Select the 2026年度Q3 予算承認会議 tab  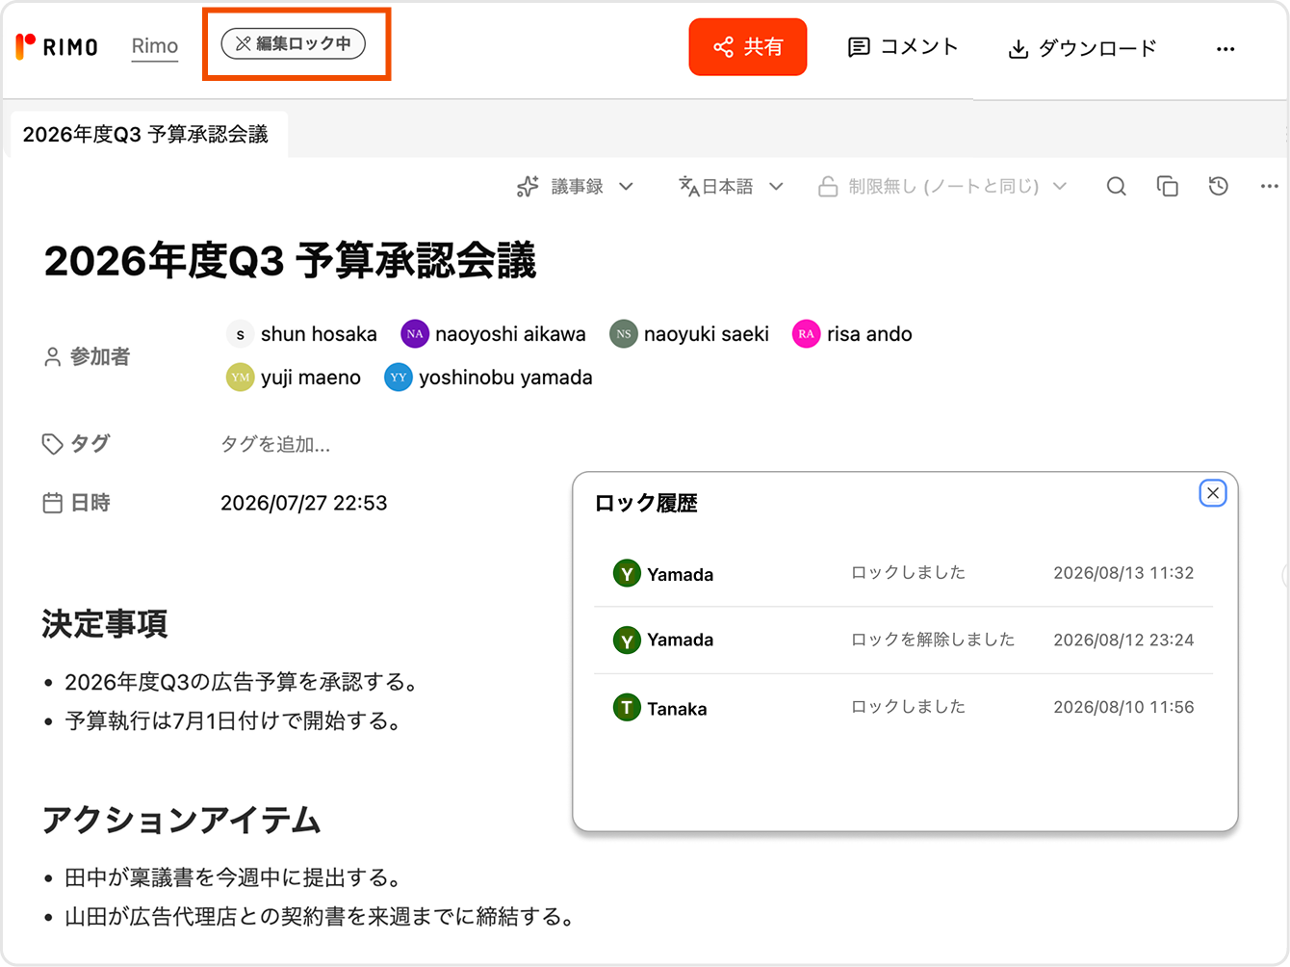coord(145,134)
